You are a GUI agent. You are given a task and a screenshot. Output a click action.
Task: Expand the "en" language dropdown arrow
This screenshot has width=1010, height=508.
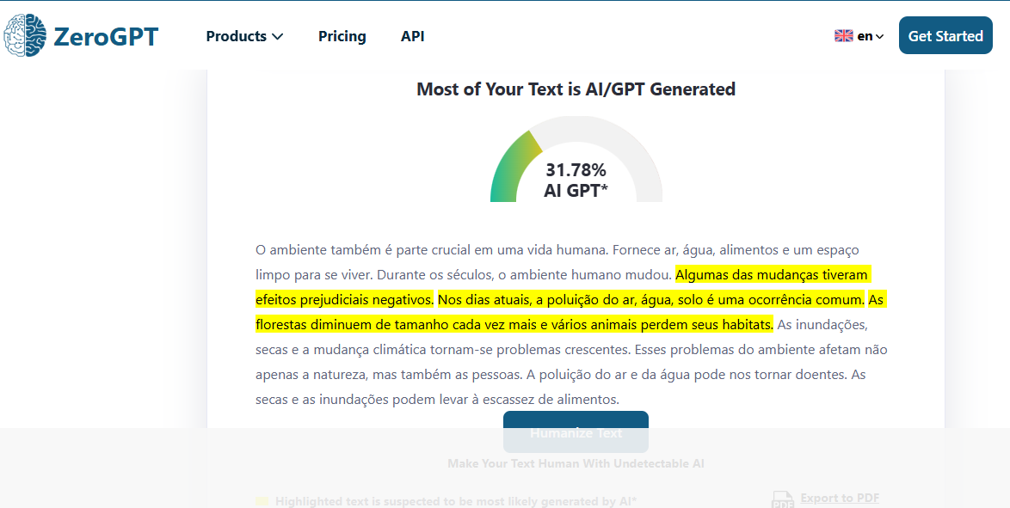point(879,36)
